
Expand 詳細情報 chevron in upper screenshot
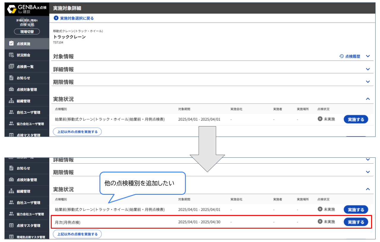point(368,69)
